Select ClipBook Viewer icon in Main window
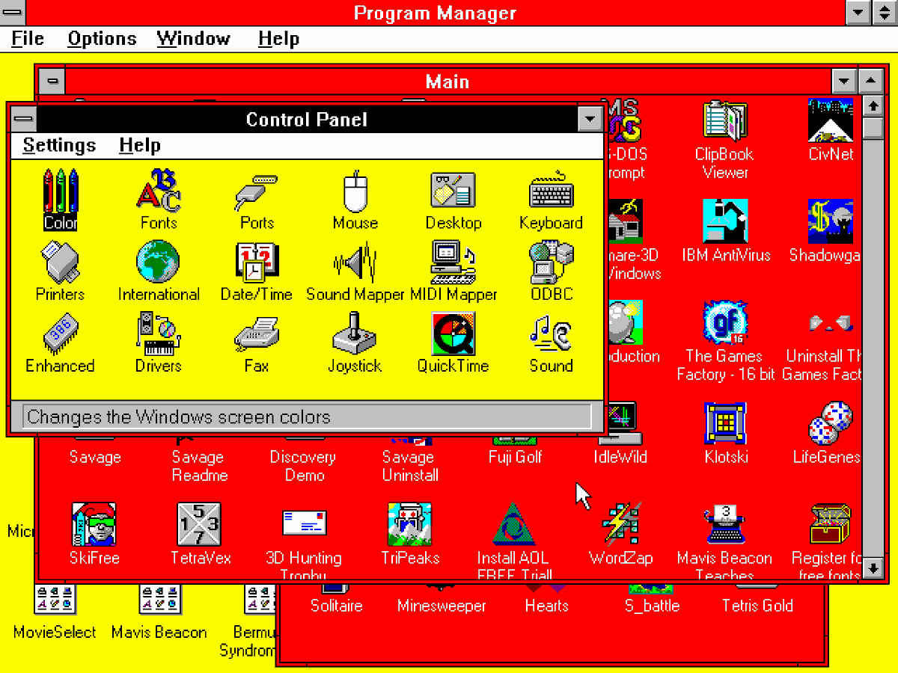The height and width of the screenshot is (673, 898). tap(724, 120)
